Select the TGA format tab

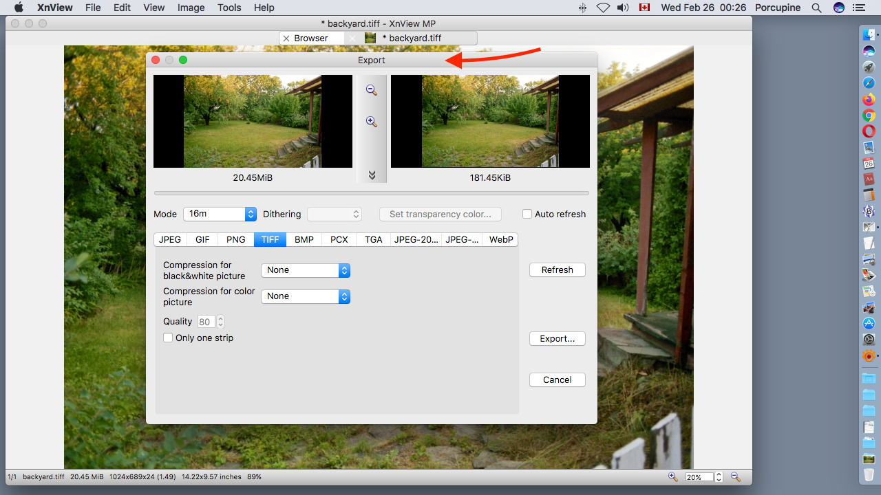click(x=374, y=239)
